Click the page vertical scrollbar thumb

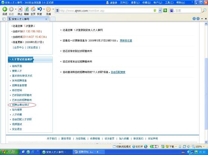click(x=206, y=94)
